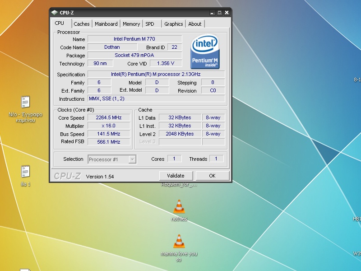Minimize the CPU-Z window
361x271 pixels.
(212, 13)
